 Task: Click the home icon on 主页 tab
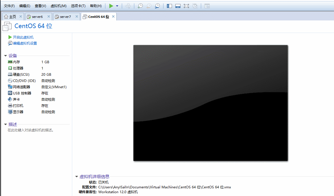point(6,17)
